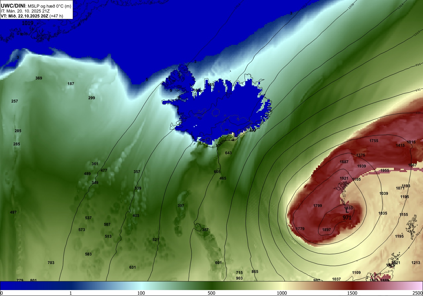Click the height value "1039"
This screenshot has height=296, width=423.
click(384, 193)
